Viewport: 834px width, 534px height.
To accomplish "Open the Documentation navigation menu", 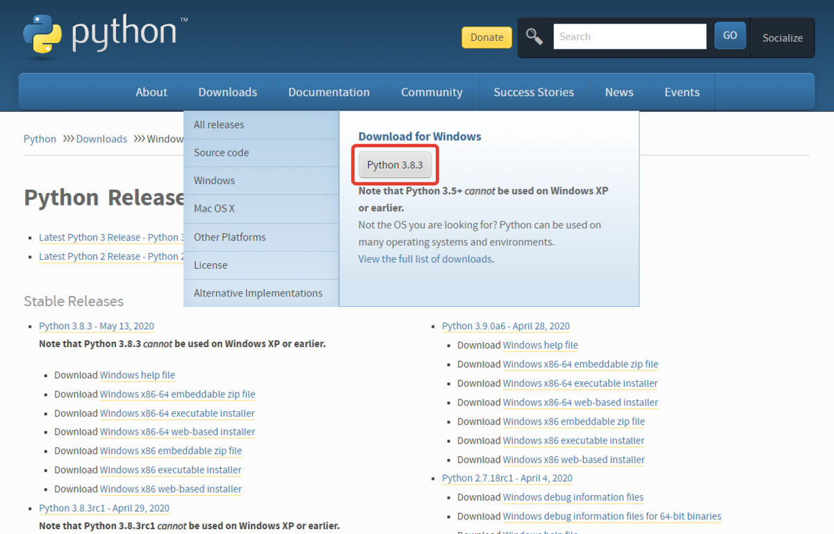I will [329, 92].
